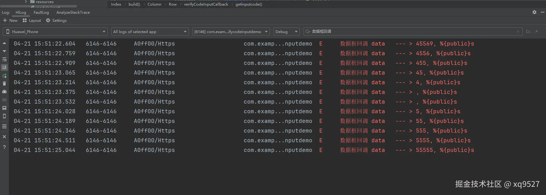Clear the search filter text with X
This screenshot has height=195, width=546.
(x=518, y=32)
